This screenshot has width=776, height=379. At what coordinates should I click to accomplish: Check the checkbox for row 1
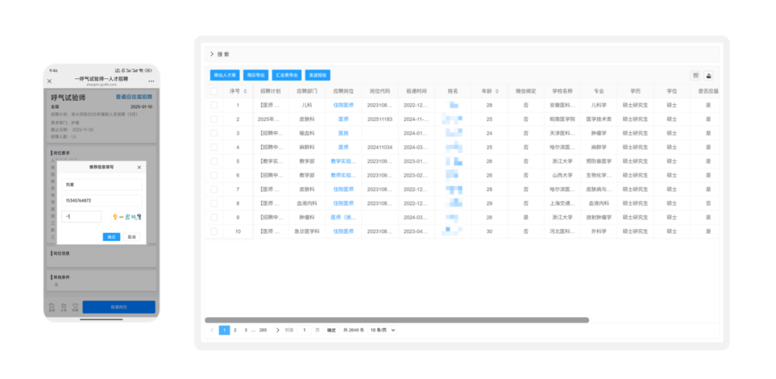coord(214,106)
